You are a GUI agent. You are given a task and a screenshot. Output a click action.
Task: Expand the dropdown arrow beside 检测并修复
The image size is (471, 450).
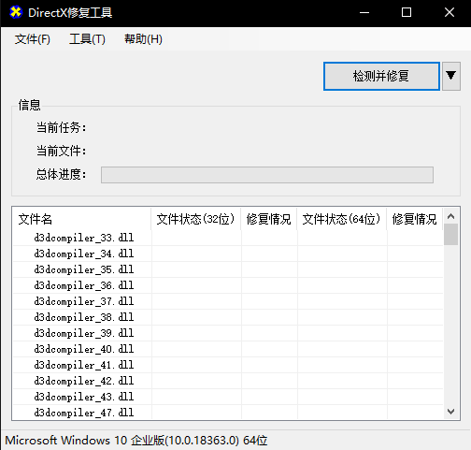click(450, 76)
